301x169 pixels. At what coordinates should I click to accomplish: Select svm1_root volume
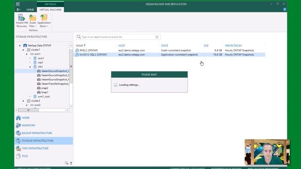(x=44, y=97)
